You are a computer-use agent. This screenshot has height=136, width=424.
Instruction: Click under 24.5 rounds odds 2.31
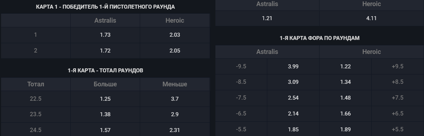pyautogui.click(x=175, y=130)
